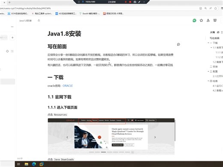Viewport: 223px width, 167px height.
Task: Open the last bookmark with red icon
Action: tap(113, 14)
